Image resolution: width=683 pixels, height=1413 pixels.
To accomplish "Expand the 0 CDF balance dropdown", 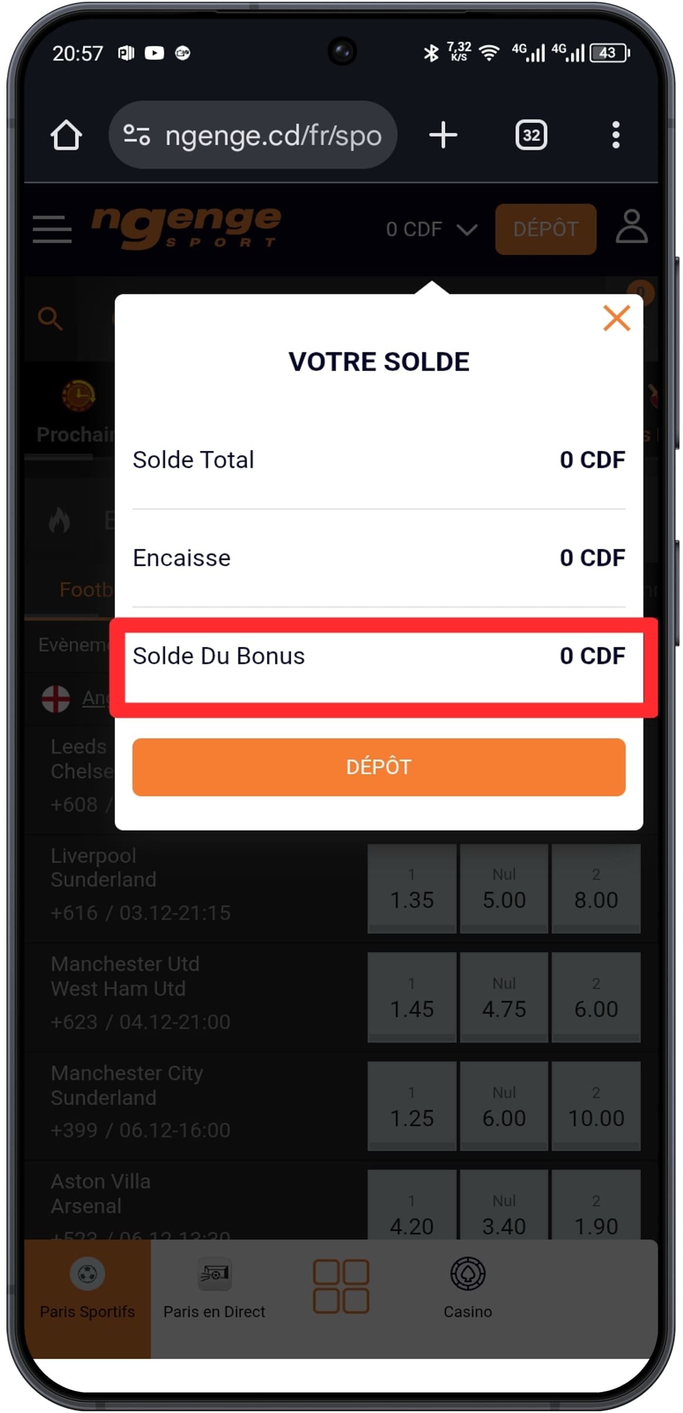I will [430, 229].
